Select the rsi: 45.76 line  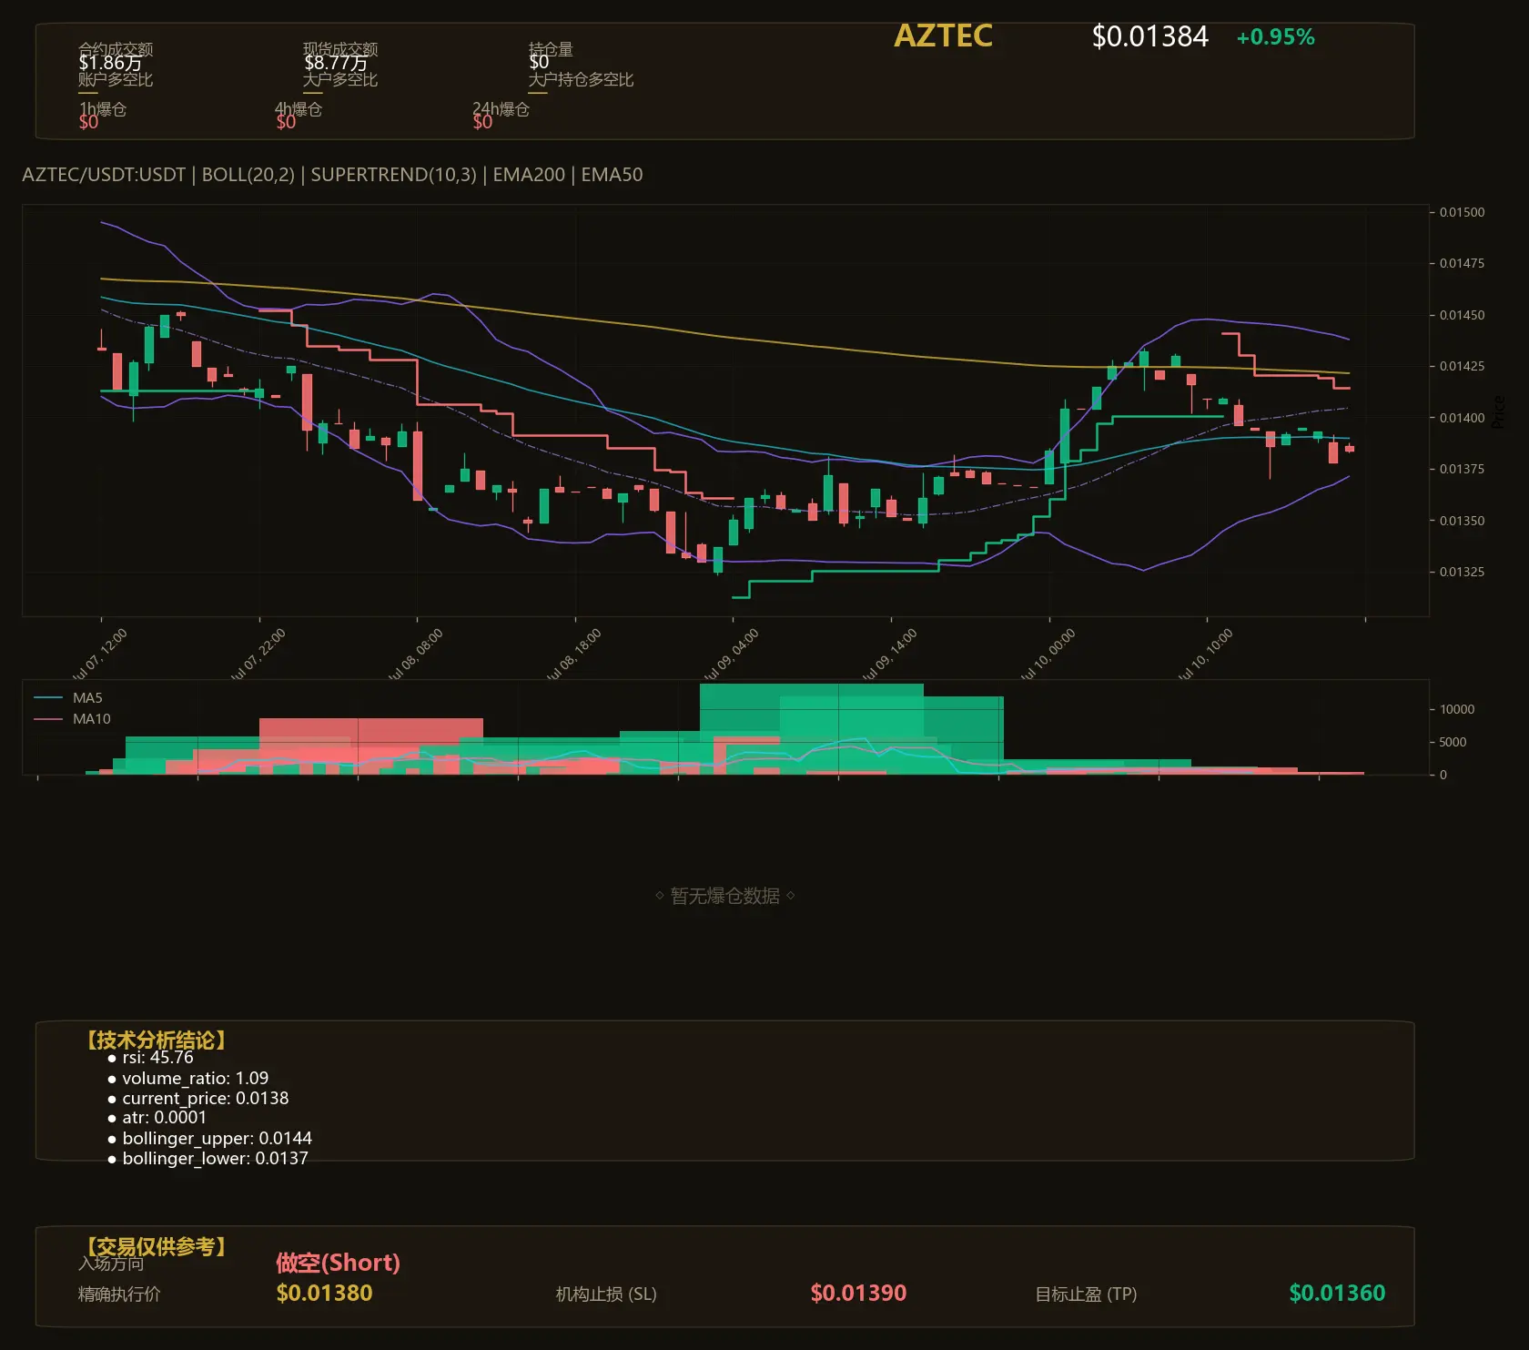click(150, 1058)
